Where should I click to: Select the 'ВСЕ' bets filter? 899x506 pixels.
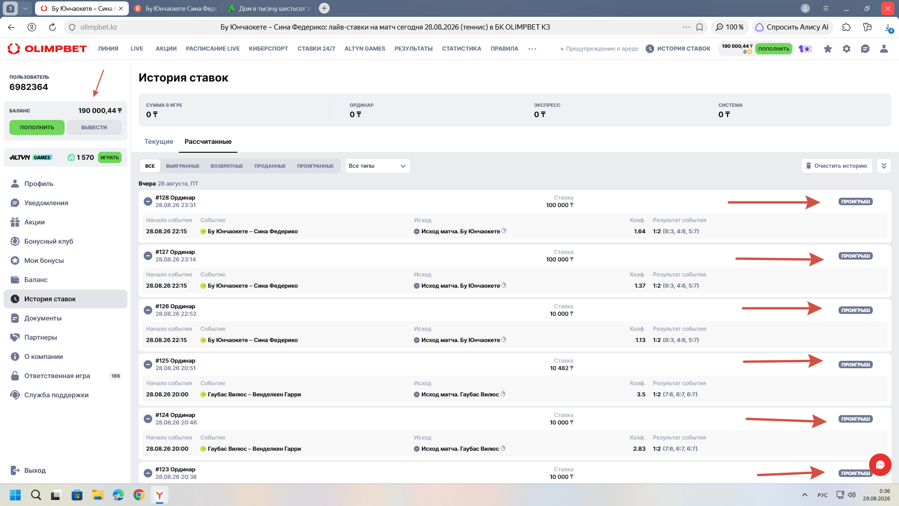(x=150, y=166)
